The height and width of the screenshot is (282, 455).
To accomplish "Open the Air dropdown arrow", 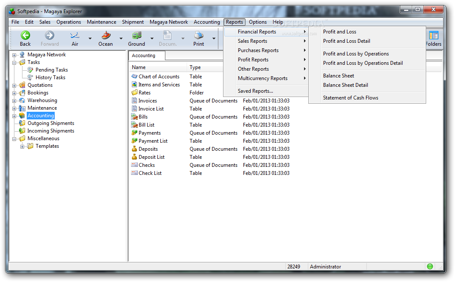I will point(90,38).
